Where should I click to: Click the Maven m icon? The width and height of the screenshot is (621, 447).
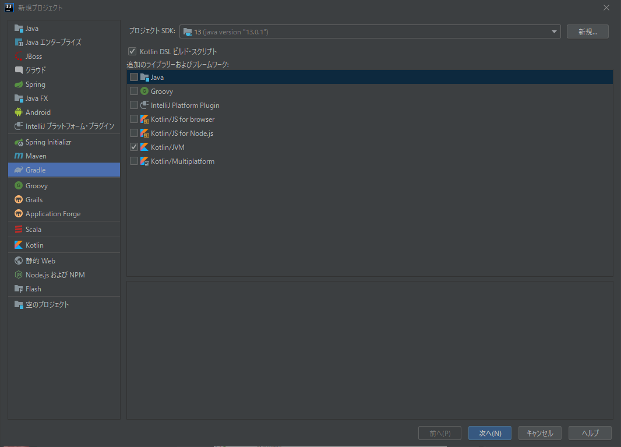click(x=19, y=156)
